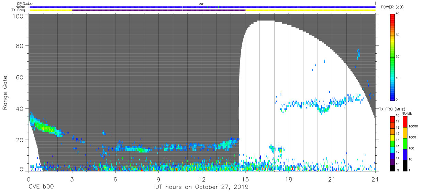Pick the yellow 14 MHz swatch in TX FRQ legend
This screenshot has width=422, height=194.
point(392,137)
